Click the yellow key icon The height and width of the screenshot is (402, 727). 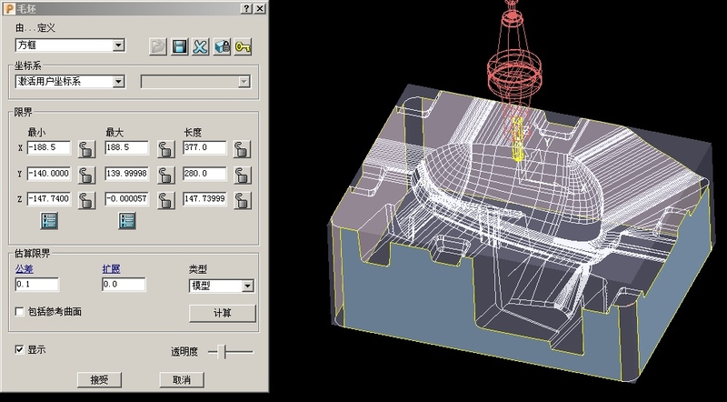point(243,47)
